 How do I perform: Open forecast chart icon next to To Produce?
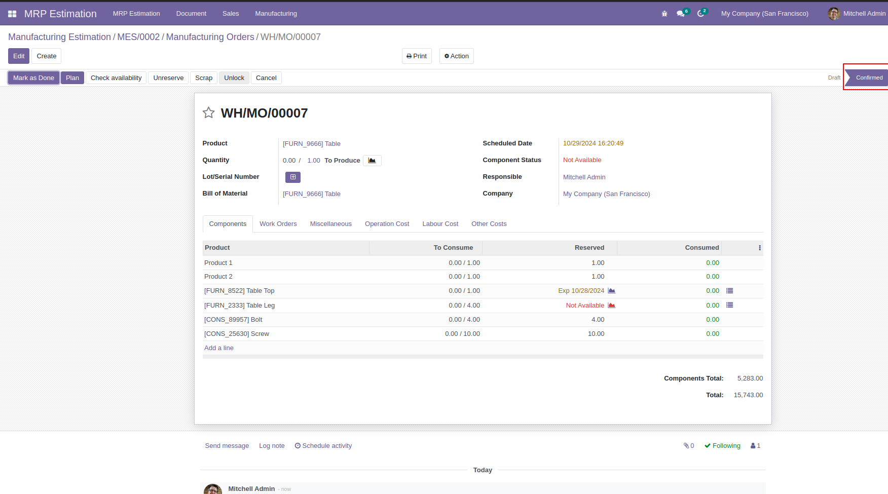pos(372,161)
